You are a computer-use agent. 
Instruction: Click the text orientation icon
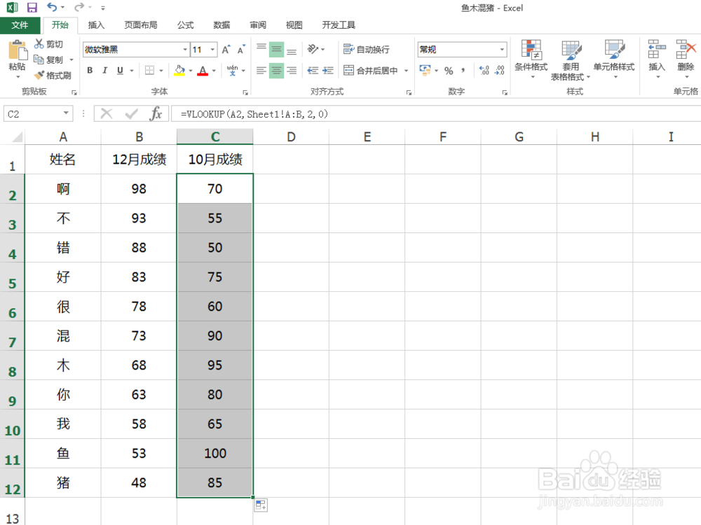pyautogui.click(x=313, y=49)
